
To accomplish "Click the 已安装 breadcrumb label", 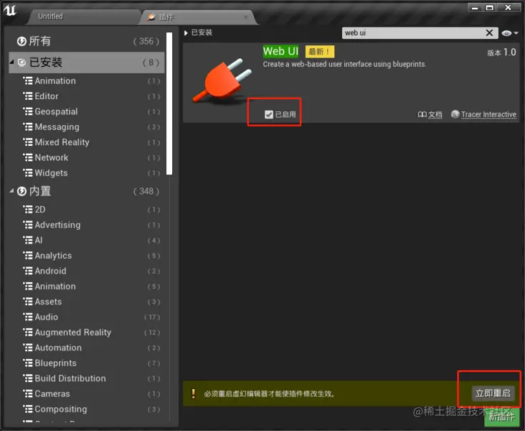I will pyautogui.click(x=202, y=32).
